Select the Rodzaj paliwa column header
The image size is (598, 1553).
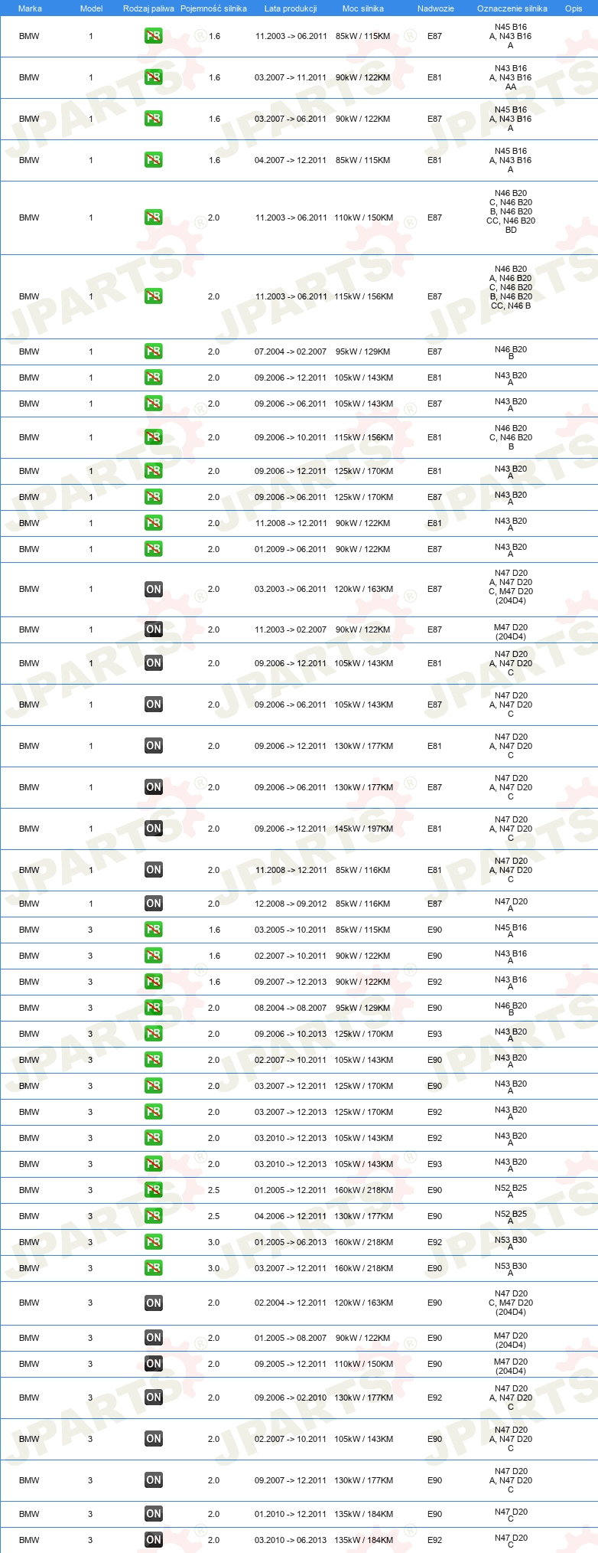(x=148, y=8)
